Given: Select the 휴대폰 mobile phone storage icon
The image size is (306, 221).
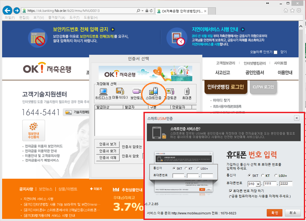Looking at the screenshot, I should pos(187,92).
